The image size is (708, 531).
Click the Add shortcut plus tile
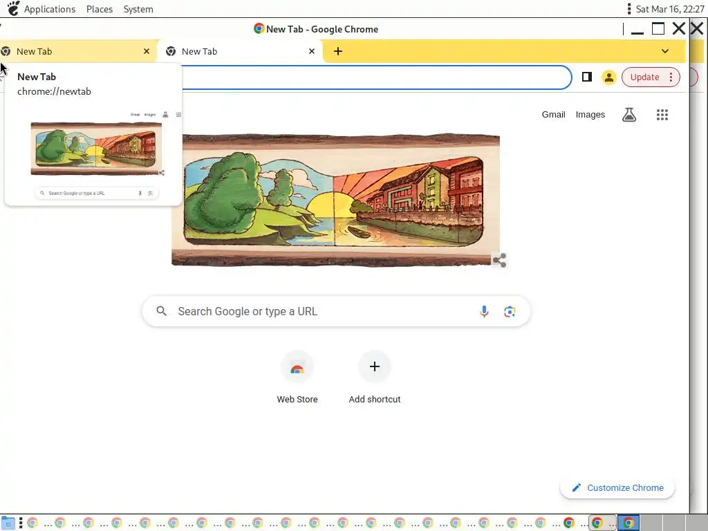[374, 378]
